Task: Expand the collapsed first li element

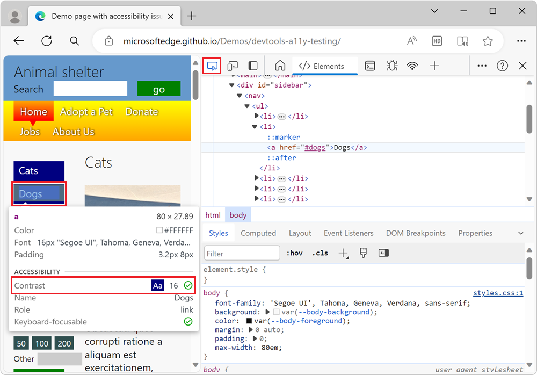Action: [x=257, y=116]
